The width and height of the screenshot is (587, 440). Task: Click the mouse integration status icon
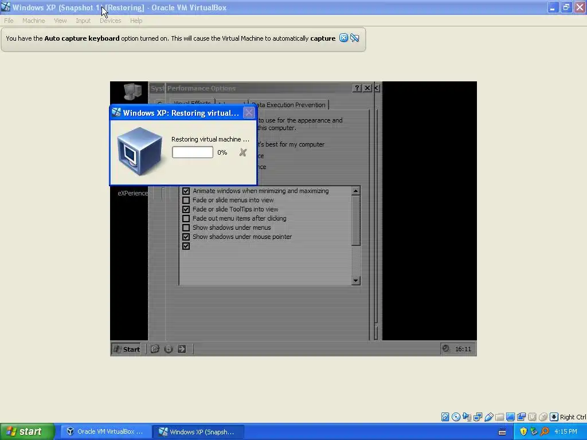tap(543, 417)
